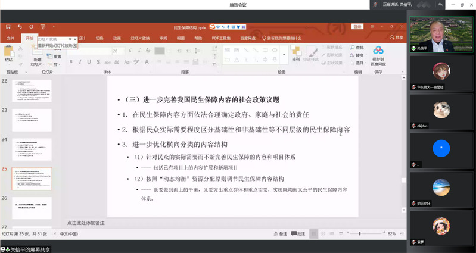
Task: Select slide 23 thumbnail
Action: point(32,120)
